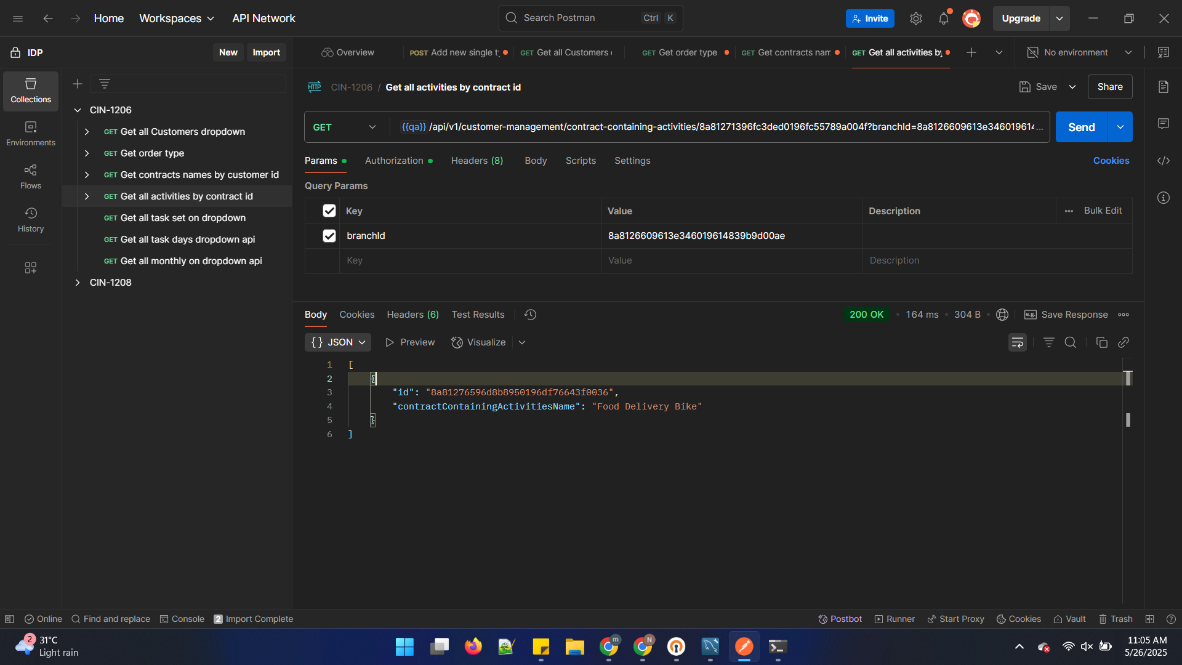Open Console in the status bar
1182x665 pixels.
(182, 619)
